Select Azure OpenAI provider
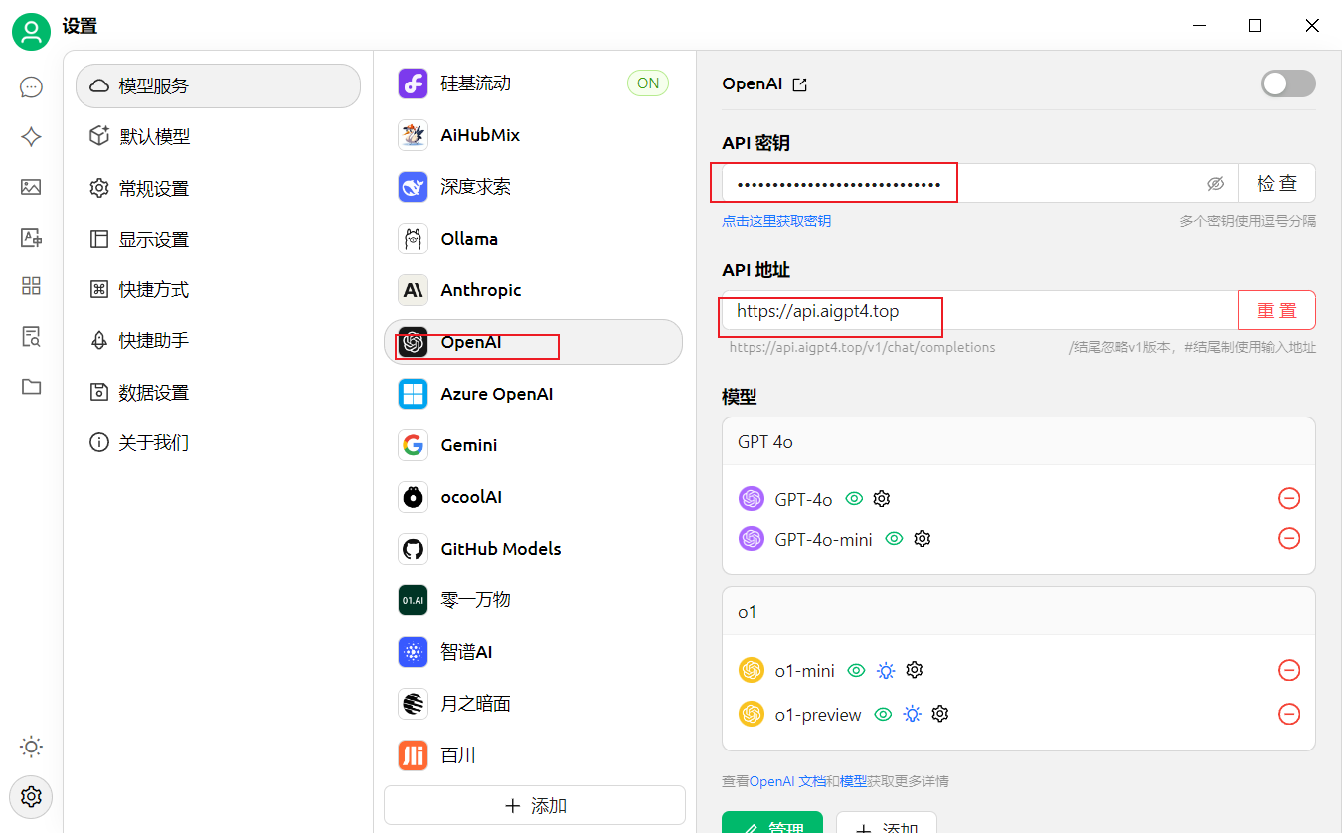Screen dimensions: 1342x833 (533, 394)
